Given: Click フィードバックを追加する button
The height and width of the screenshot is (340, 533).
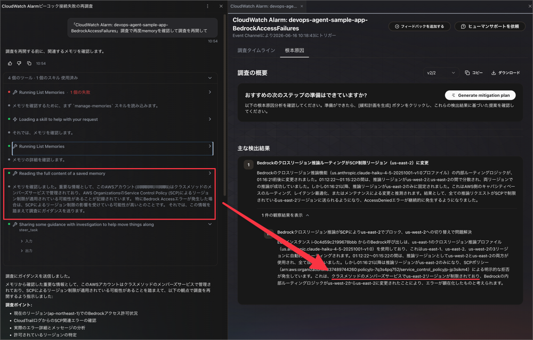Looking at the screenshot, I should click(419, 27).
